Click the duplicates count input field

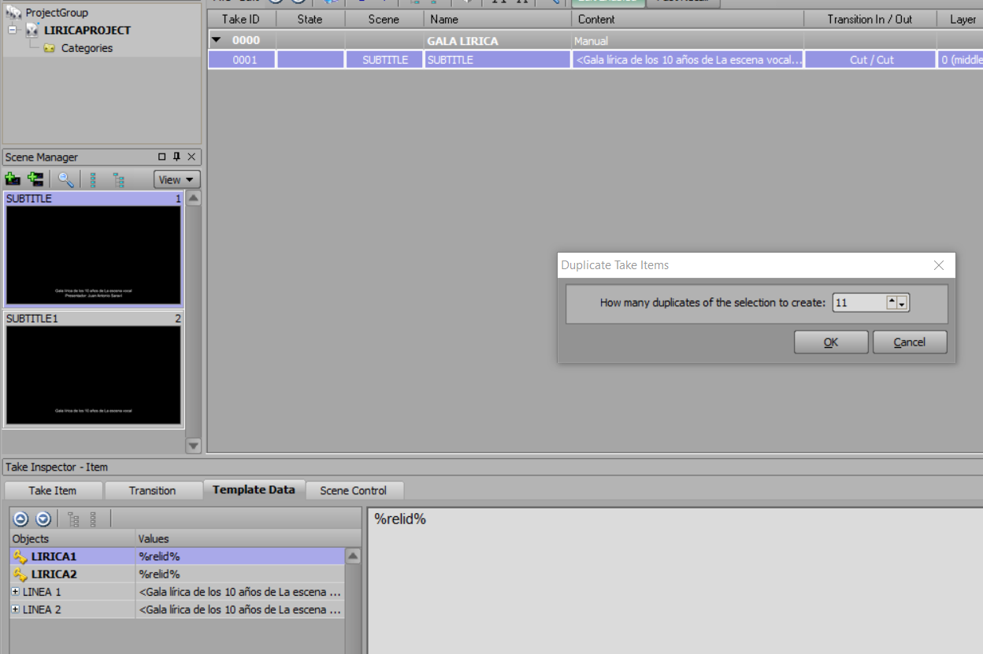[859, 302]
